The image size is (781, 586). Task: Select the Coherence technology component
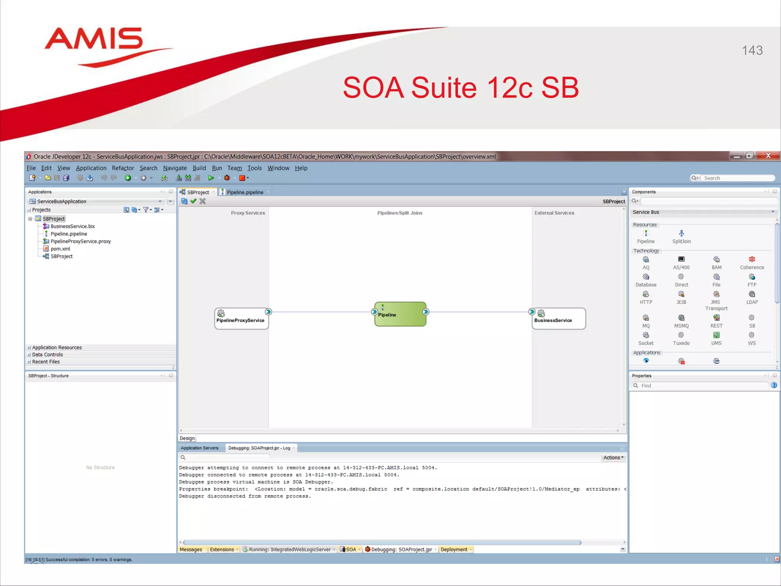pos(752,263)
